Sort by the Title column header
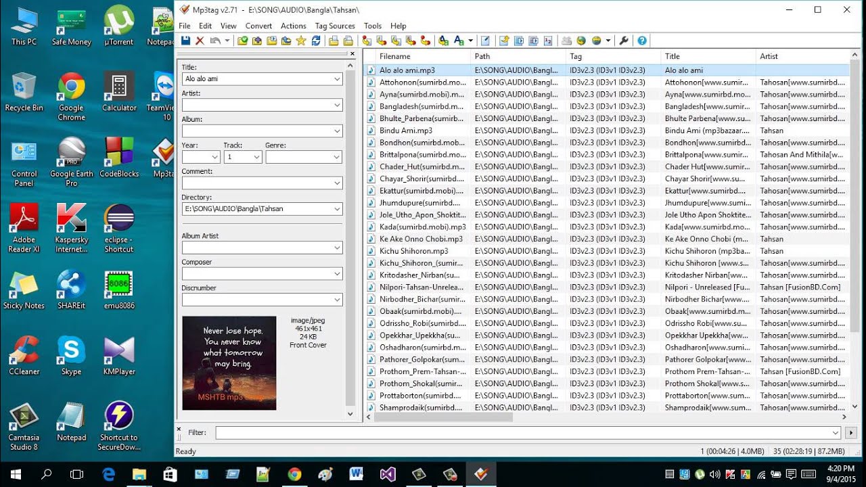Viewport: 866px width, 487px height. (708, 56)
